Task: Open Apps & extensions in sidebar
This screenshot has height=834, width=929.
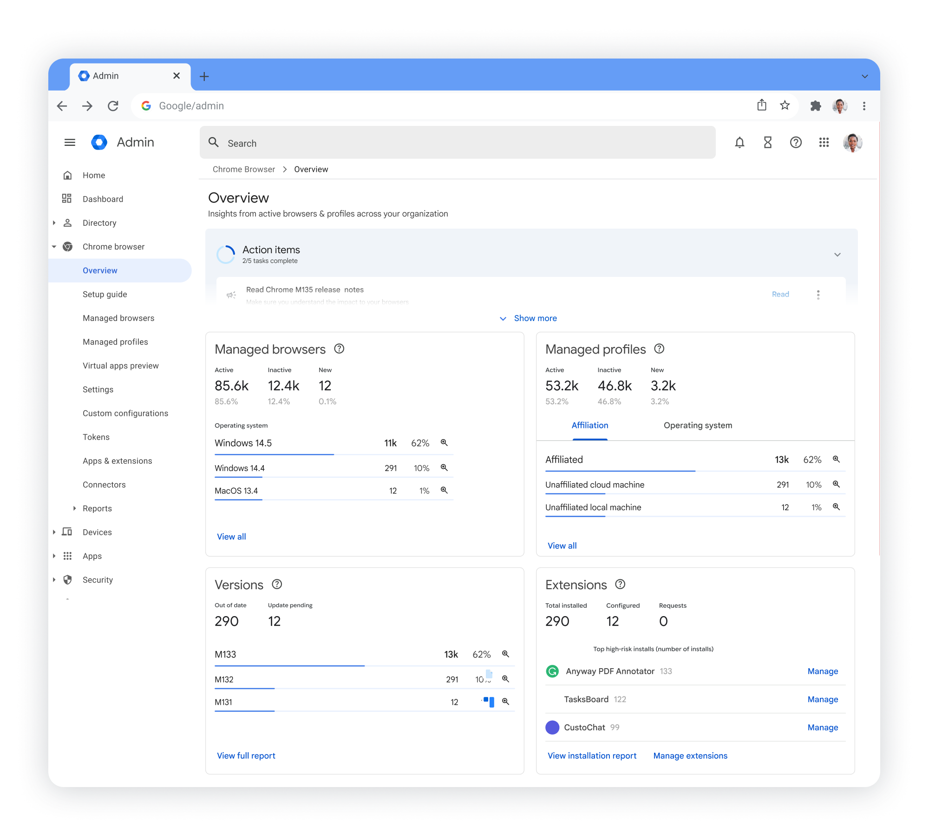Action: (118, 461)
